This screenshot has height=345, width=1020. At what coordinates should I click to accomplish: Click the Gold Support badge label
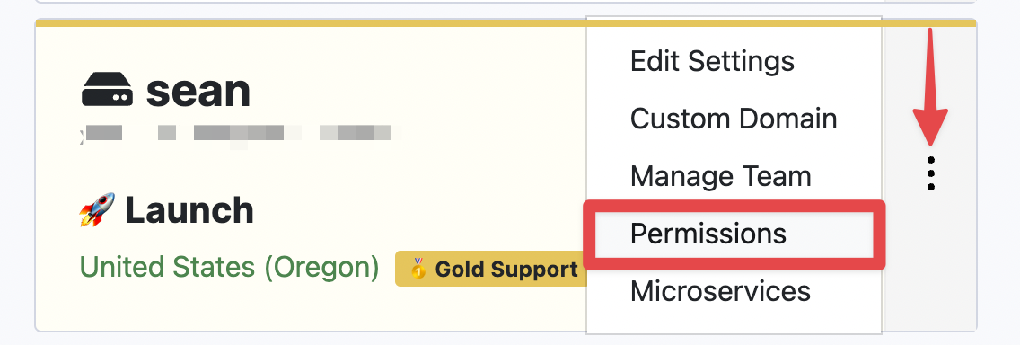pyautogui.click(x=491, y=269)
